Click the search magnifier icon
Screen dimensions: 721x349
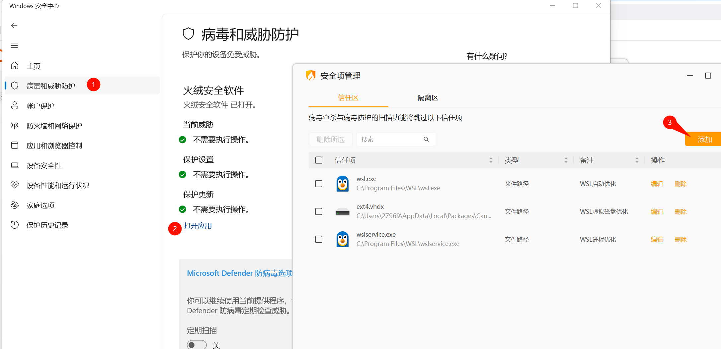(426, 139)
